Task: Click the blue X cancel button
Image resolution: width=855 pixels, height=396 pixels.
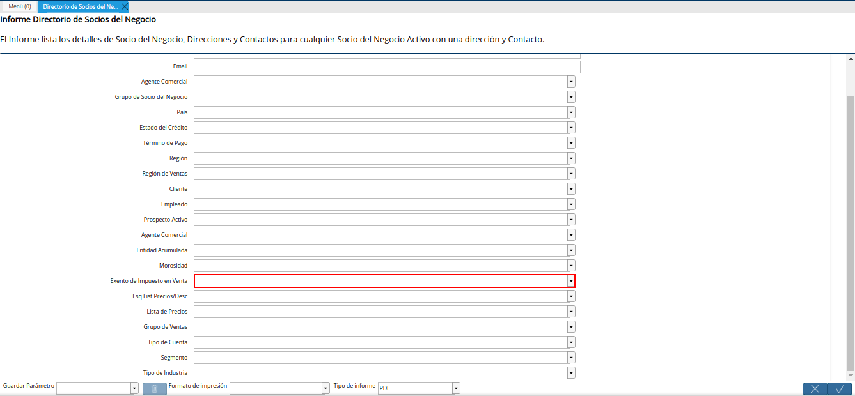Action: pos(815,388)
